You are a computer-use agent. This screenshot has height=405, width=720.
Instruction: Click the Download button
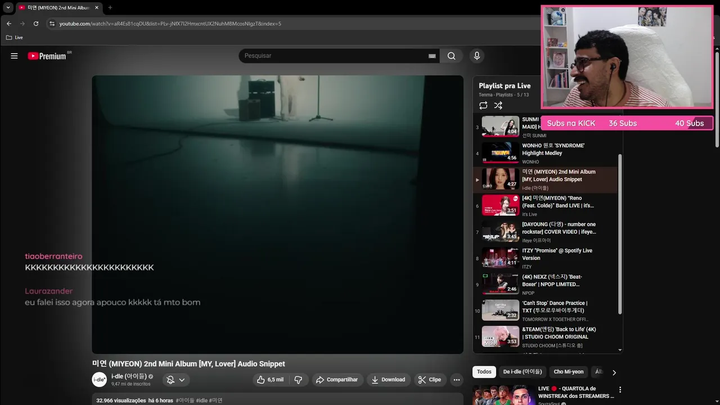click(x=388, y=380)
